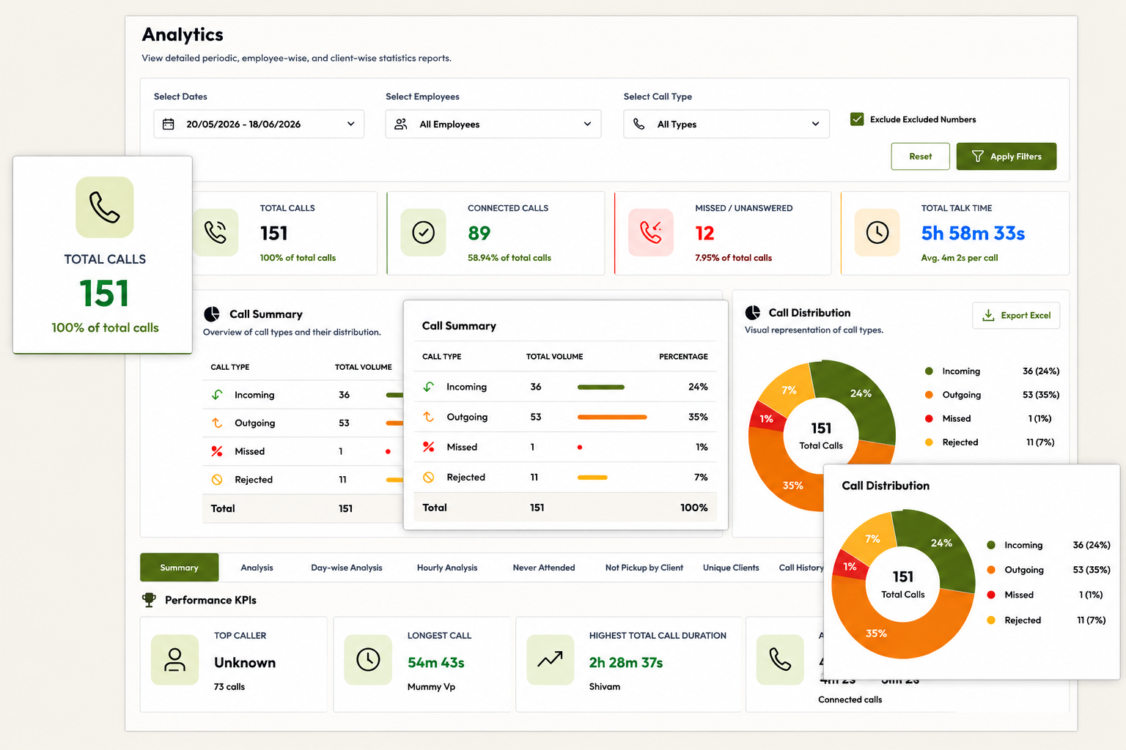Click the trend arrow icon on Highest Total Call Duration
Screen dimensions: 1126x750
pyautogui.click(x=550, y=659)
